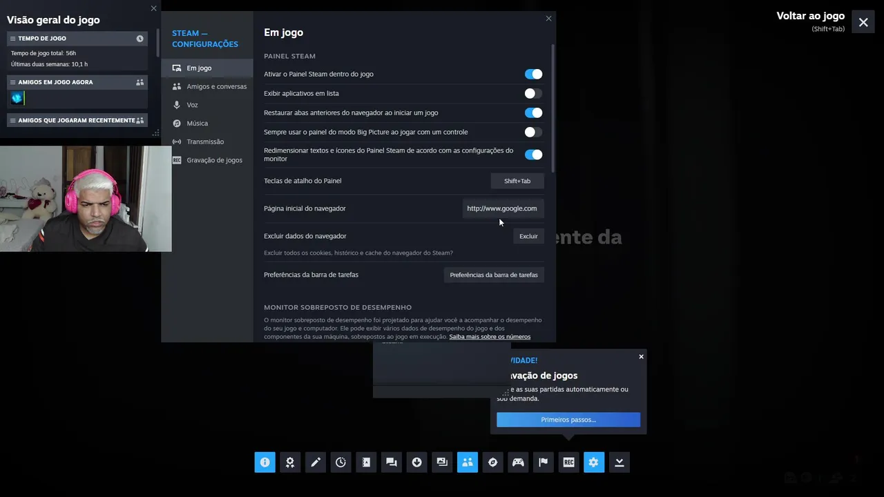Click the Shift+Tab shortcut key button
The image size is (884, 497).
point(517,181)
